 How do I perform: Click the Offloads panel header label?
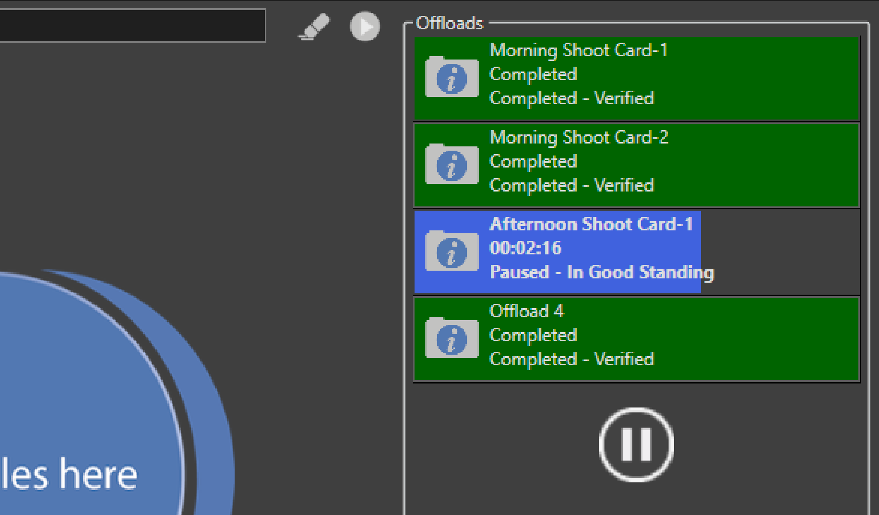(x=450, y=23)
